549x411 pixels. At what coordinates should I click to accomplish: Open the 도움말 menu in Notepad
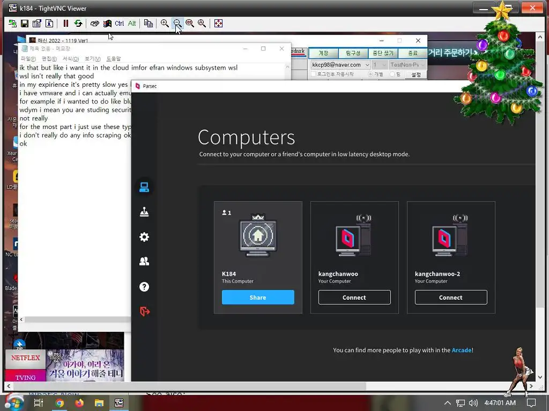[x=114, y=59]
